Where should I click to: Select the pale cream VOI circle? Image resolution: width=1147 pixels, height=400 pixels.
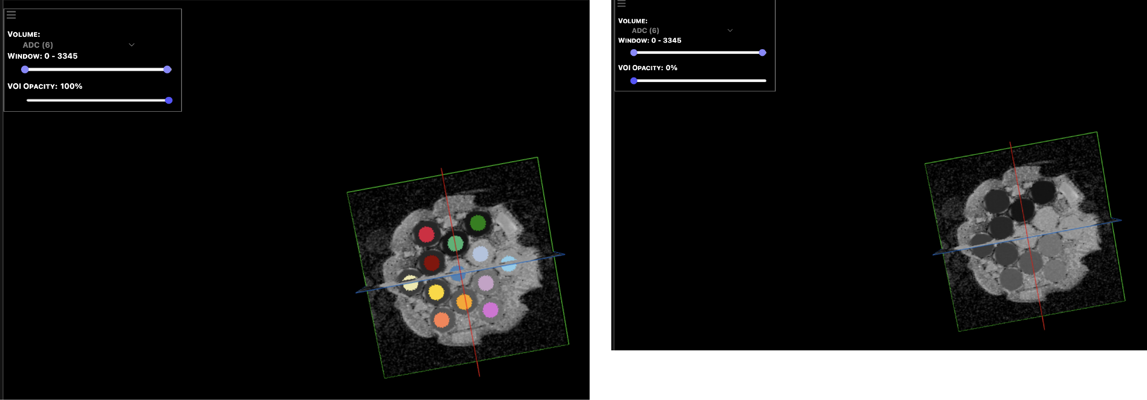click(410, 283)
